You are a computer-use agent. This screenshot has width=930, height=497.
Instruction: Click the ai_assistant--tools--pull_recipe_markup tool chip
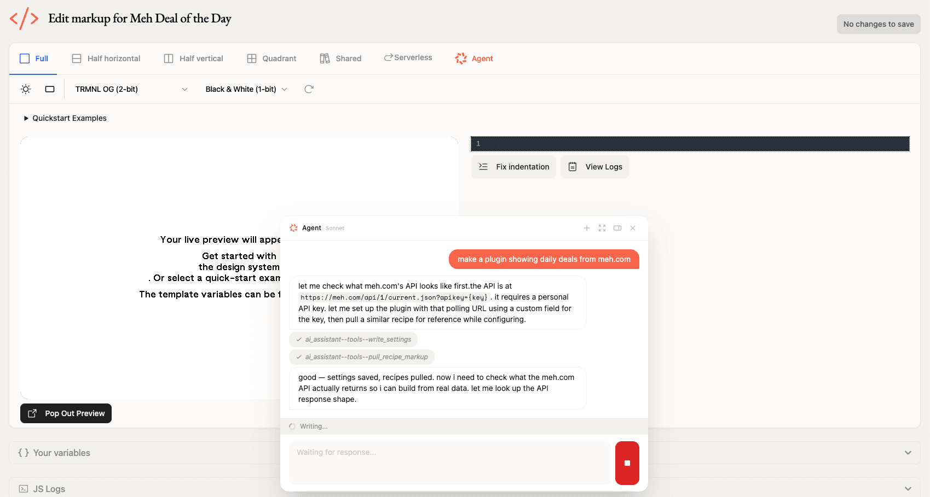click(x=361, y=357)
